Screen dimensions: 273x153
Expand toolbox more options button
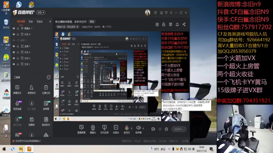point(48,77)
